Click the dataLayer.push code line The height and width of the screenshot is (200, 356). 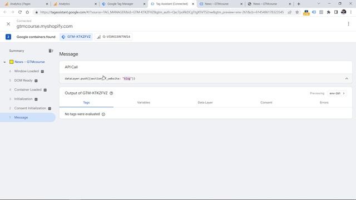100,78
